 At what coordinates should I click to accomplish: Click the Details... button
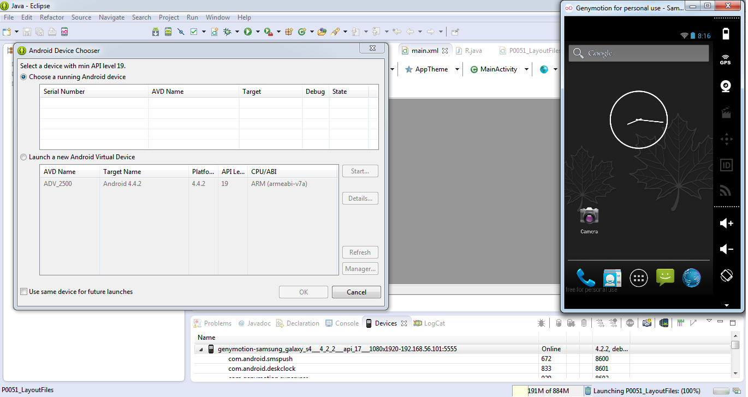point(360,198)
